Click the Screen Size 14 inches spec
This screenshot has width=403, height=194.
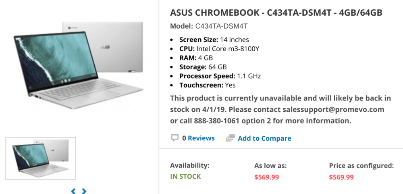(214, 40)
